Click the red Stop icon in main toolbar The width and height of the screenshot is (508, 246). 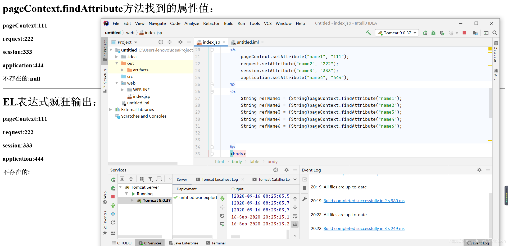click(x=464, y=33)
